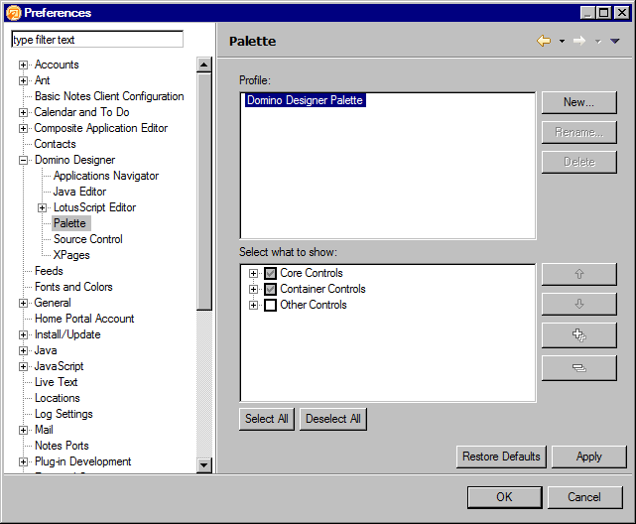
Task: Click the back navigation arrow icon
Action: tap(544, 41)
